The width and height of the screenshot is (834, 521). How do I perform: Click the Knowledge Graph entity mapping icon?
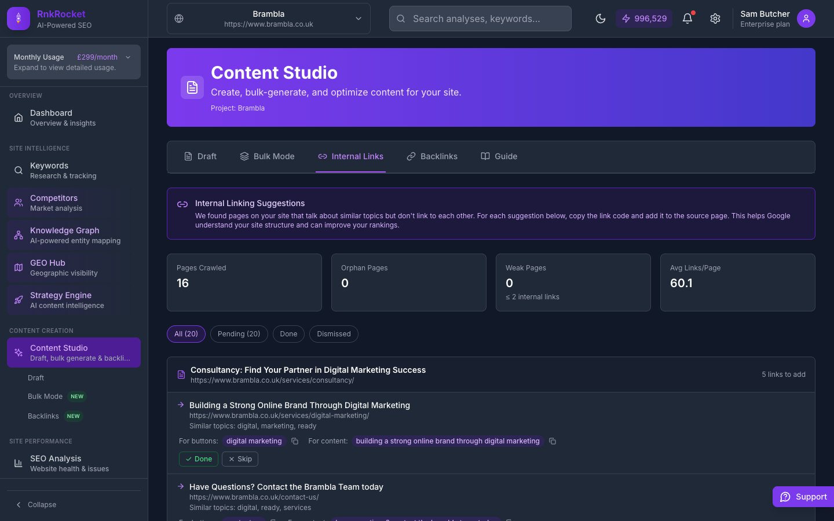coord(18,235)
